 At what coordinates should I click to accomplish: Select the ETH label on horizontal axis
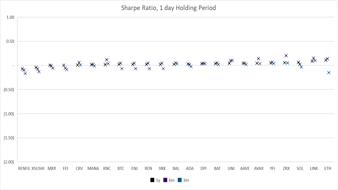328,168
